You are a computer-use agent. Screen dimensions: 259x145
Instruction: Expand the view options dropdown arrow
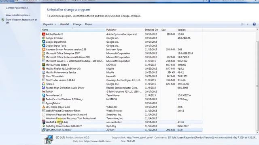[x=248, y=24]
